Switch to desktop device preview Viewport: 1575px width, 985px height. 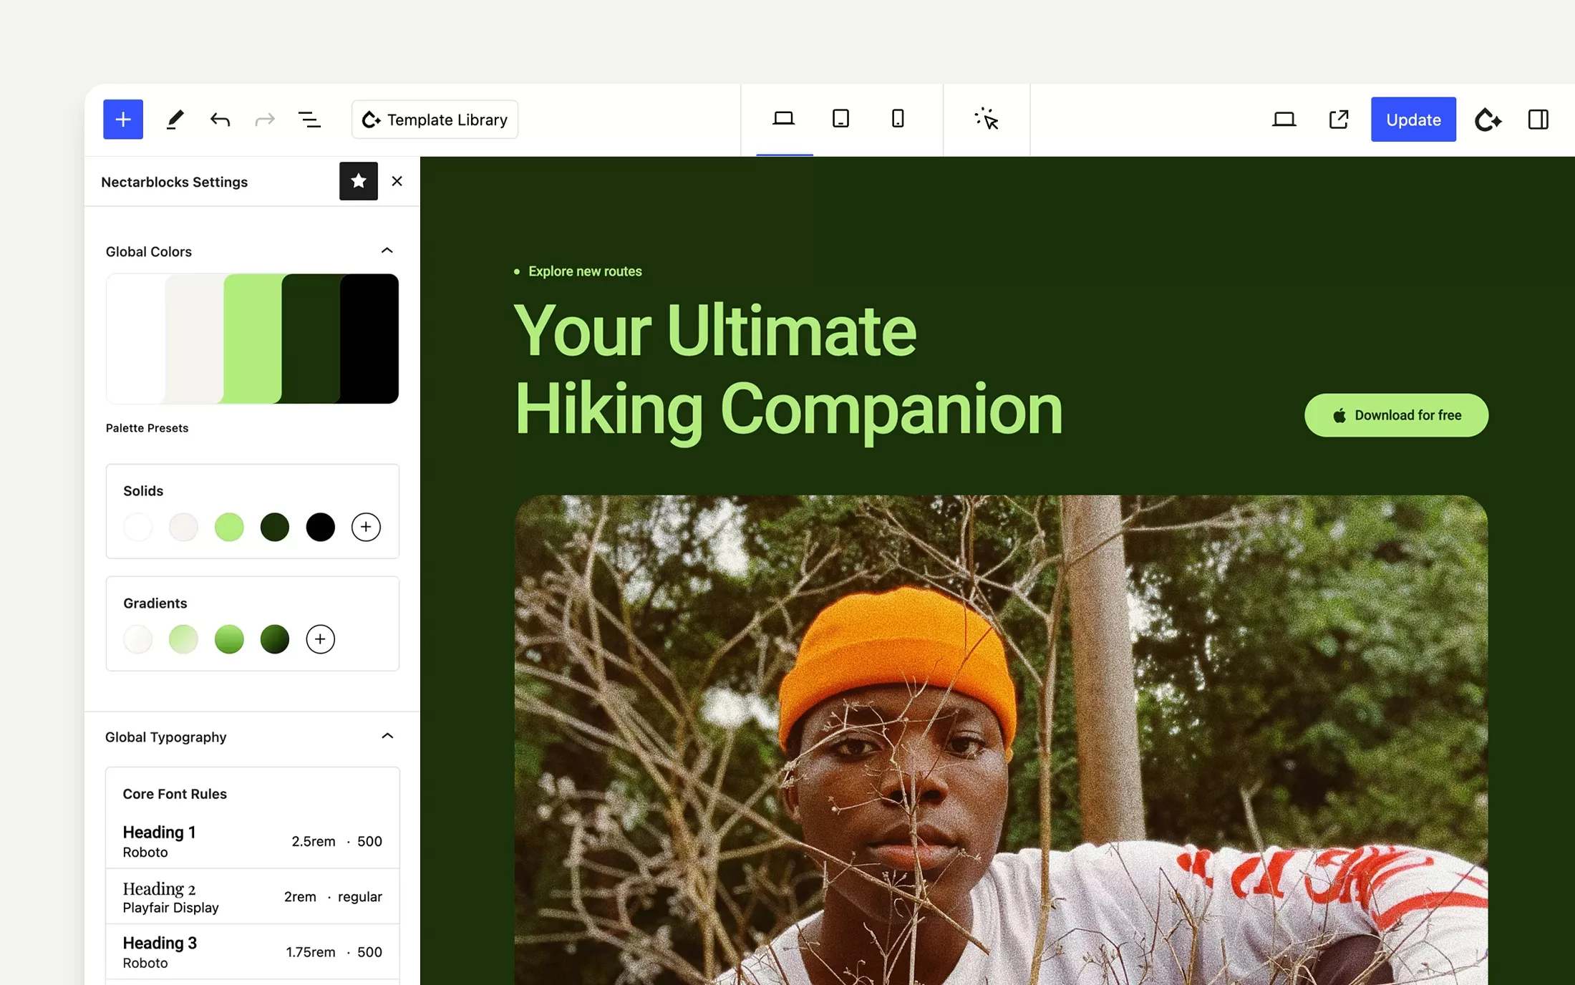click(784, 119)
